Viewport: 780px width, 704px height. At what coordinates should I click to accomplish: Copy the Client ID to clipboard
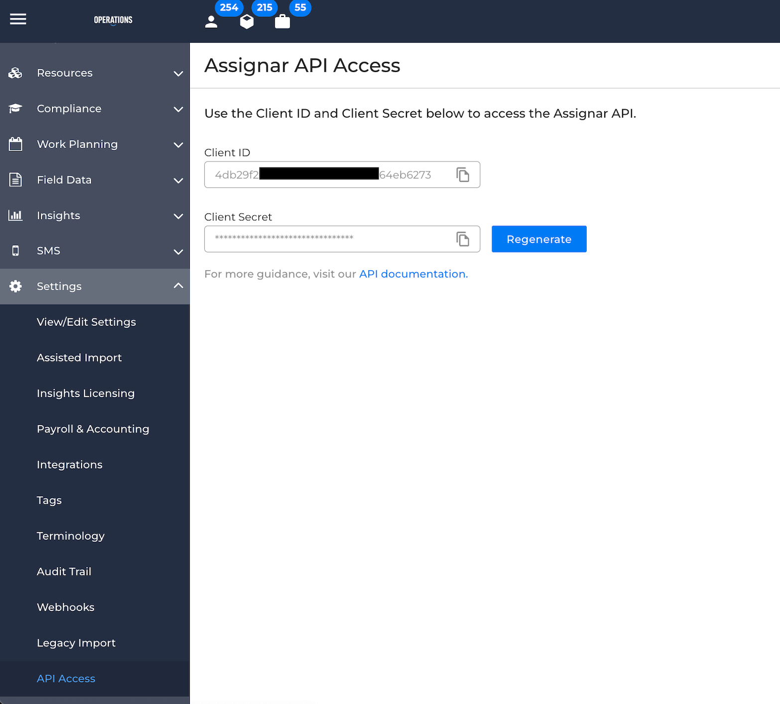tap(463, 175)
